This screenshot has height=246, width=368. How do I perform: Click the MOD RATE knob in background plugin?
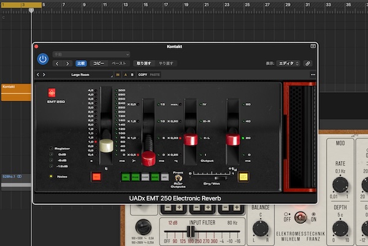[340, 185]
